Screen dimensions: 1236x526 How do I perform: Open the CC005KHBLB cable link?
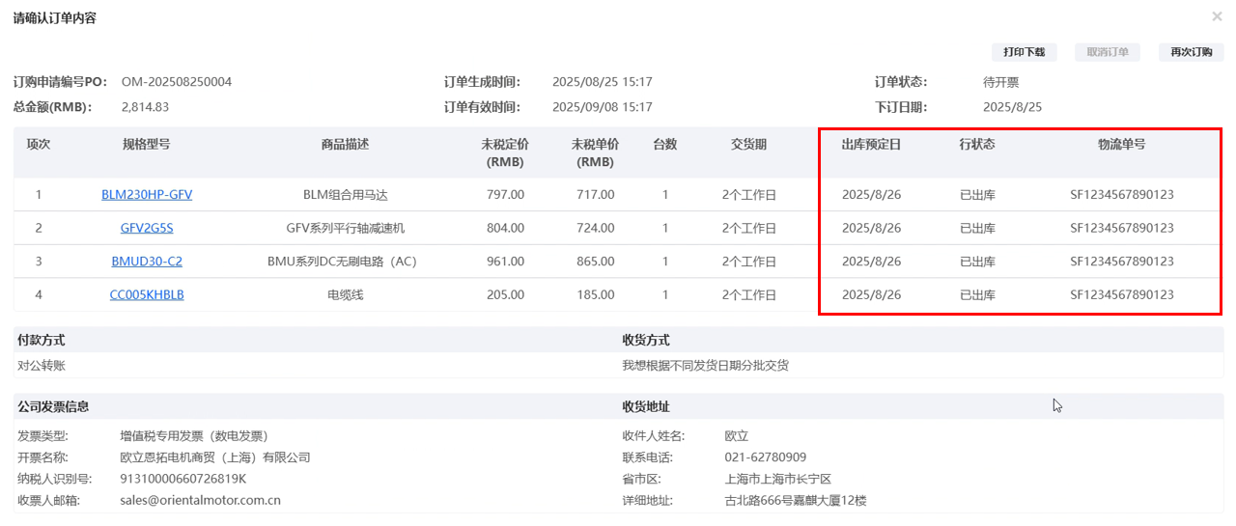pos(147,295)
